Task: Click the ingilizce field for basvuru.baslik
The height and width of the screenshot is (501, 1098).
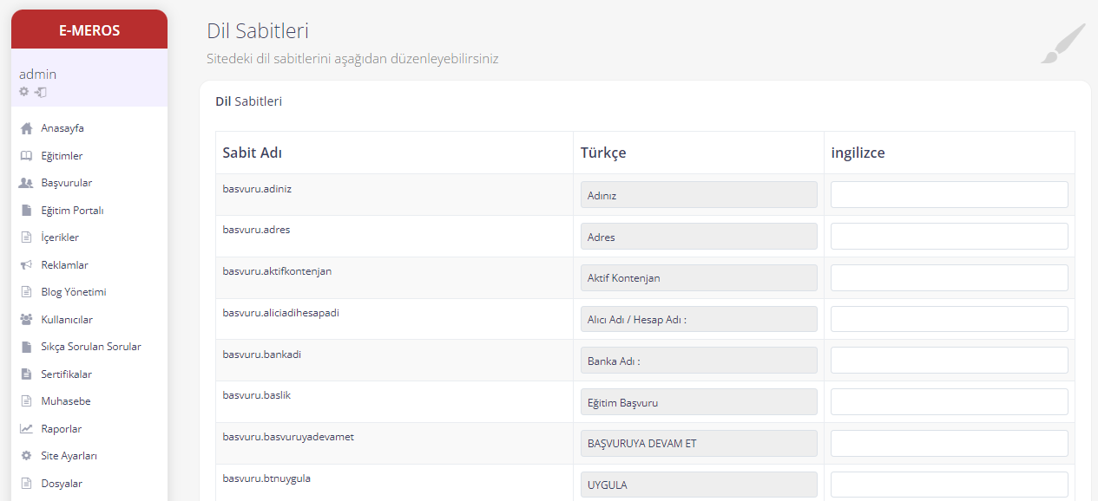Action: point(950,402)
